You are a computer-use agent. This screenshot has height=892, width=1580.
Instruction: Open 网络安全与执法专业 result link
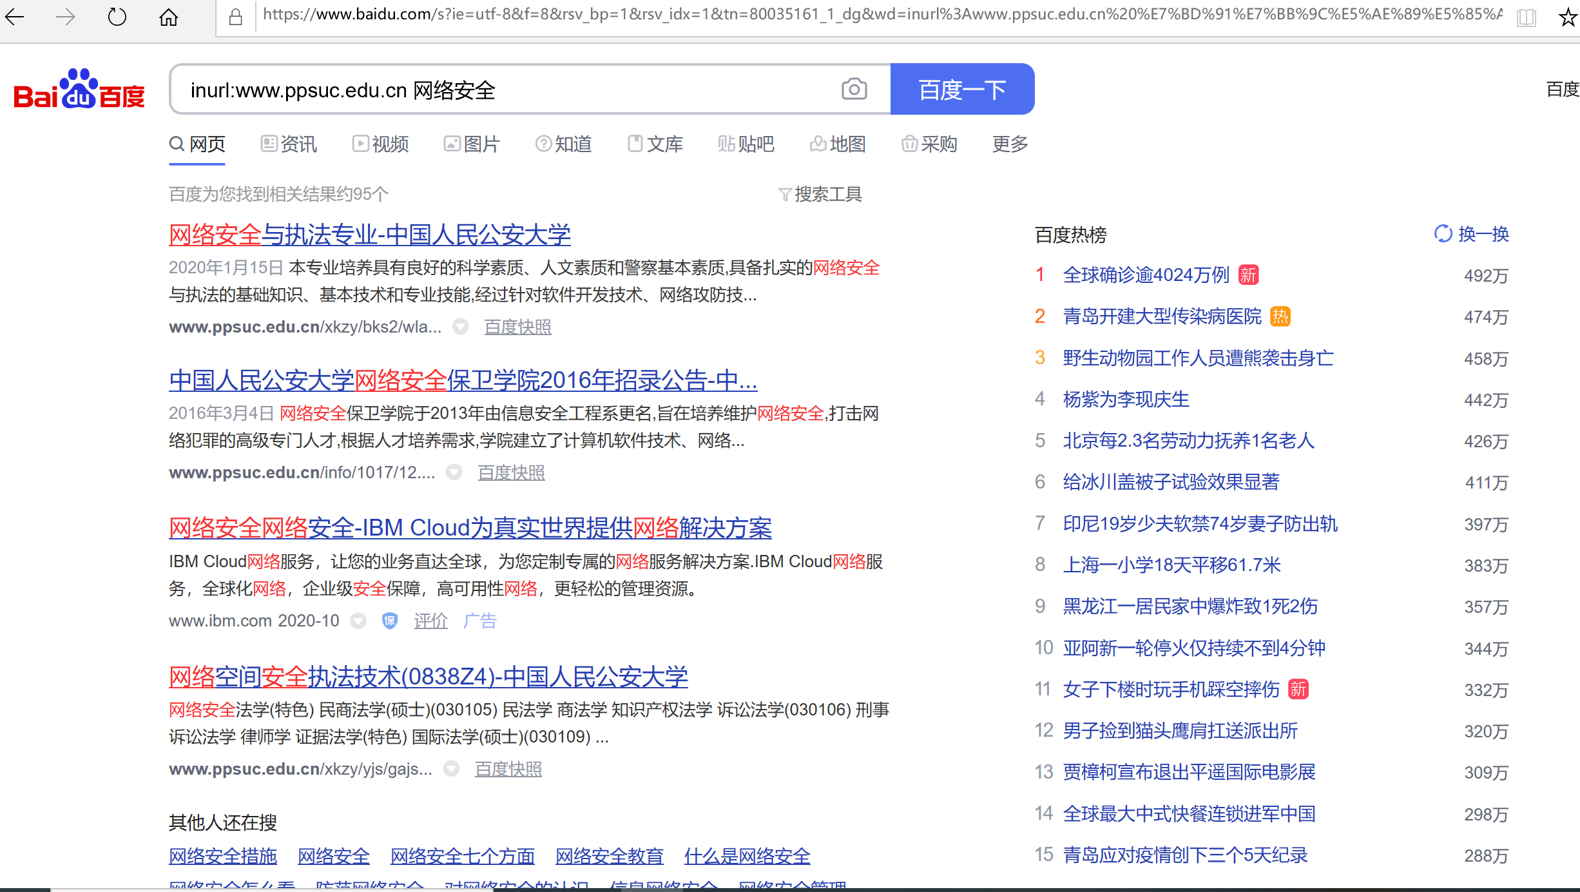click(x=369, y=235)
